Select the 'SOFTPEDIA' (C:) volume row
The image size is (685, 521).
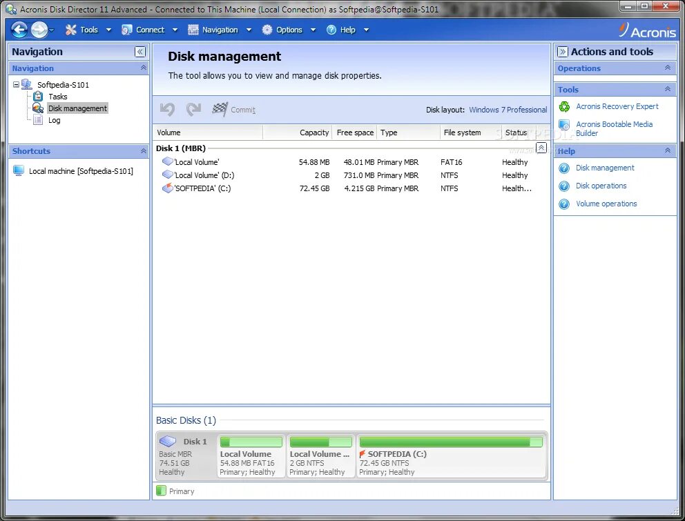351,188
